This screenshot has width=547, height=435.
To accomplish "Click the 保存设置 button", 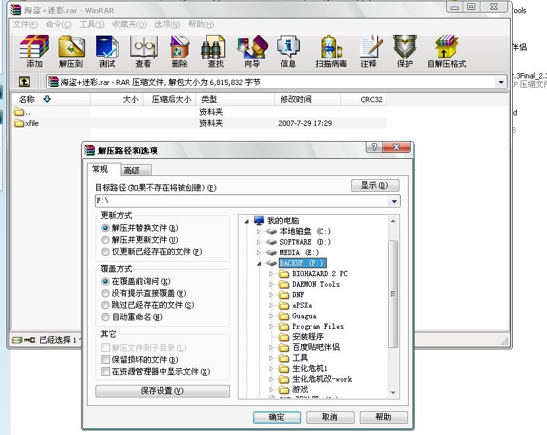I will click(x=163, y=391).
